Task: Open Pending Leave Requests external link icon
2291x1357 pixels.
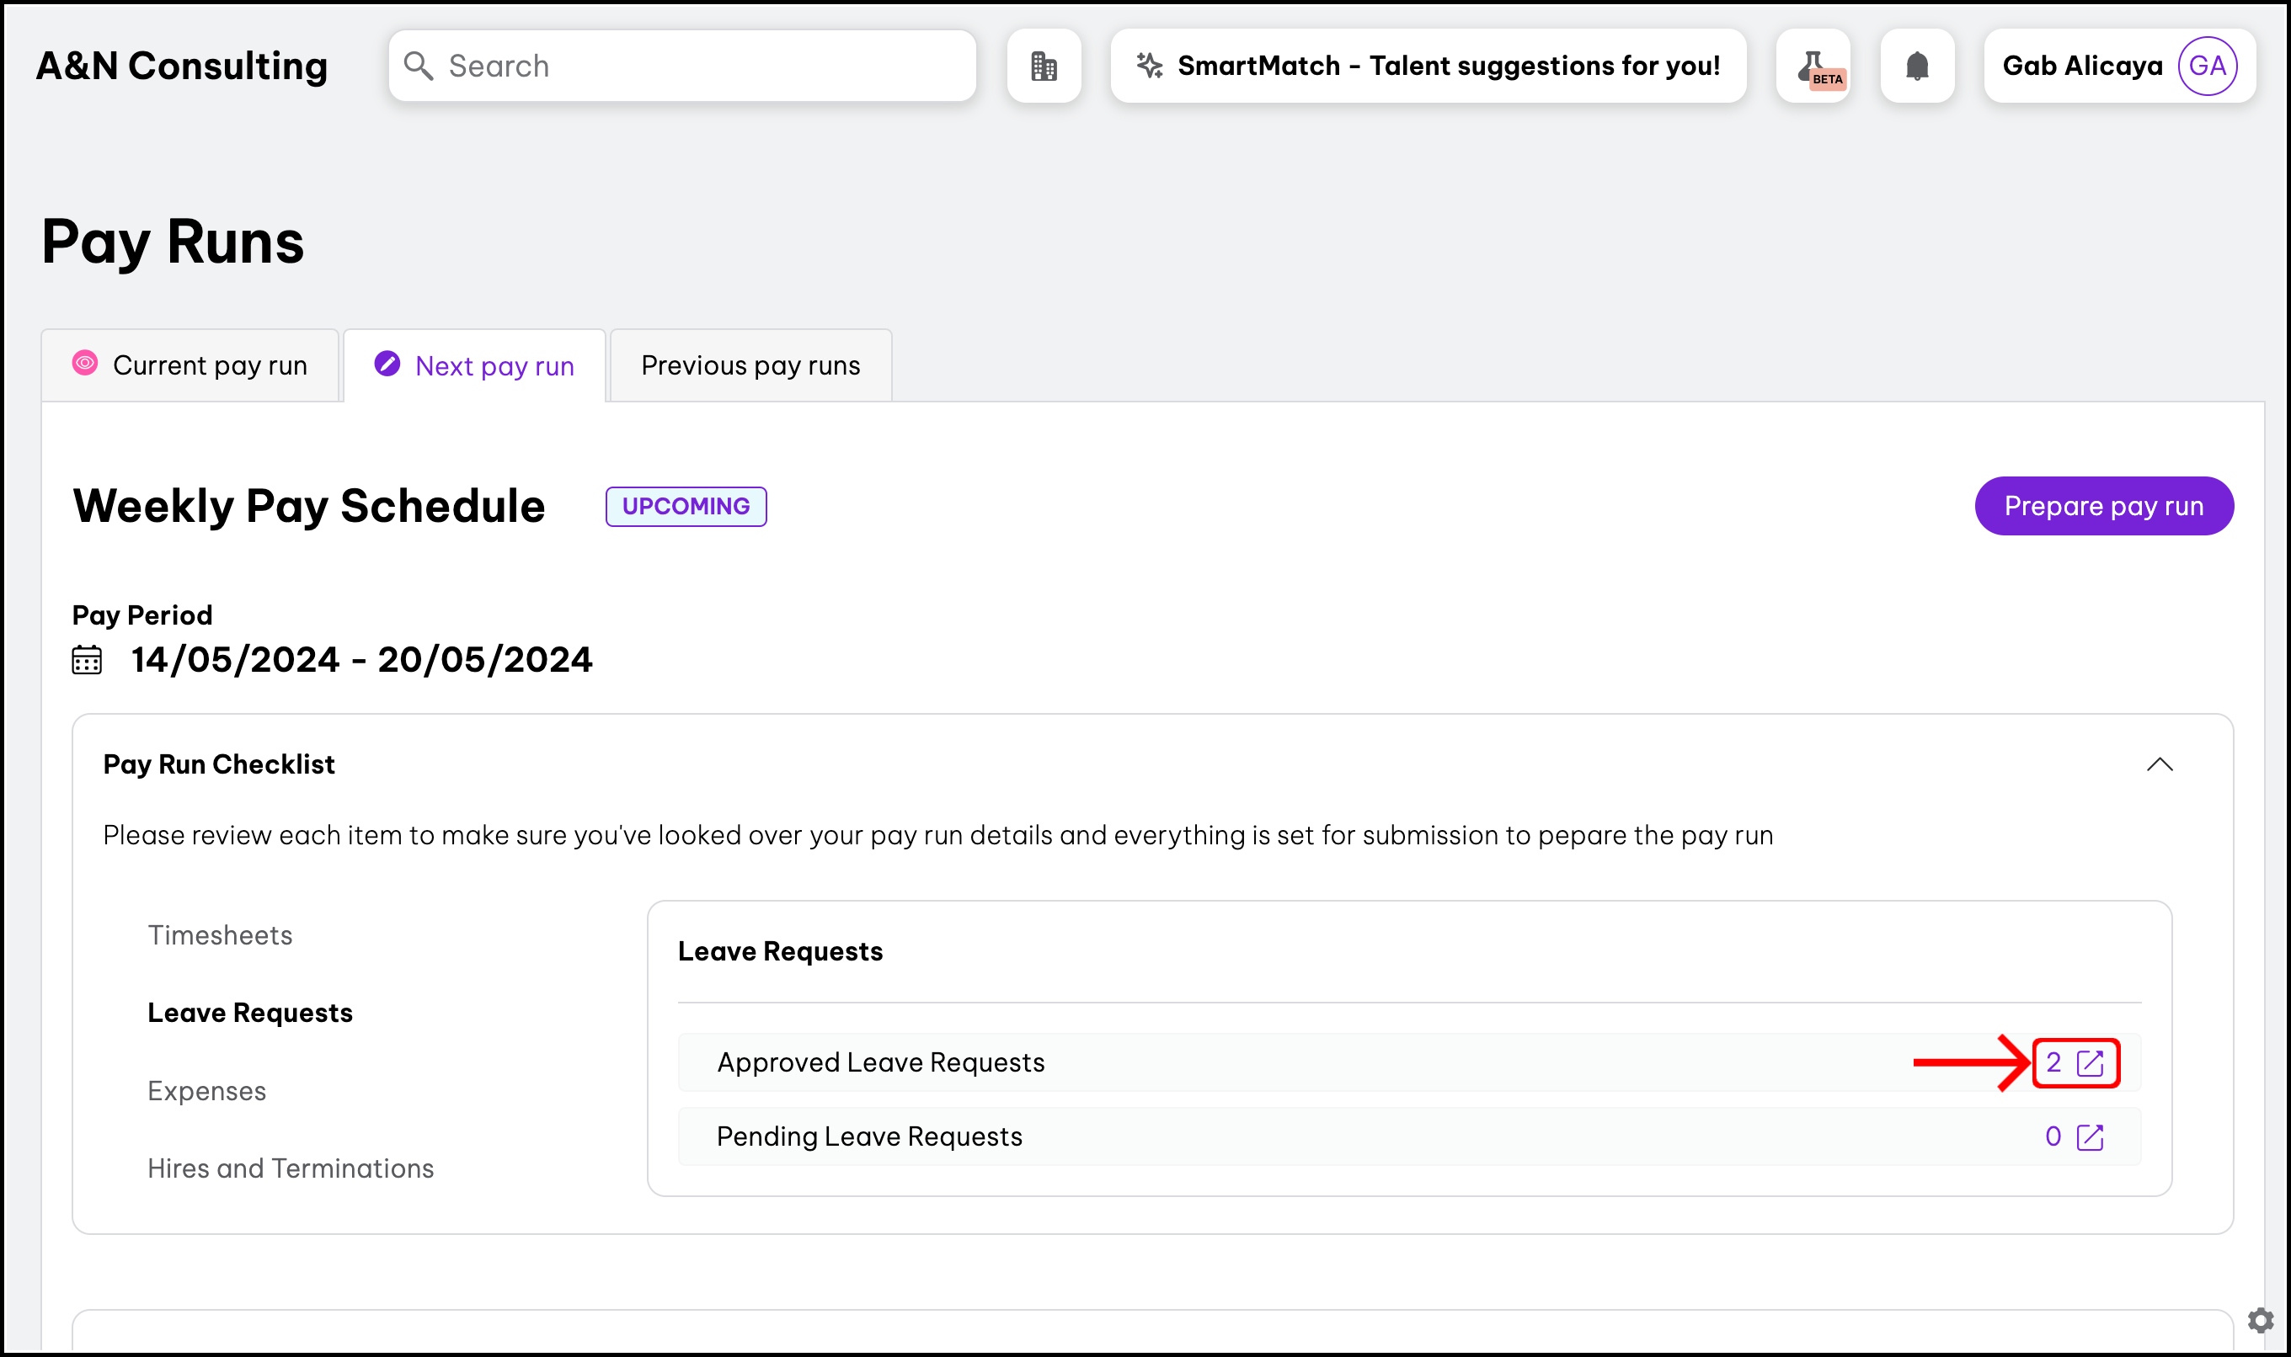Action: [2090, 1136]
